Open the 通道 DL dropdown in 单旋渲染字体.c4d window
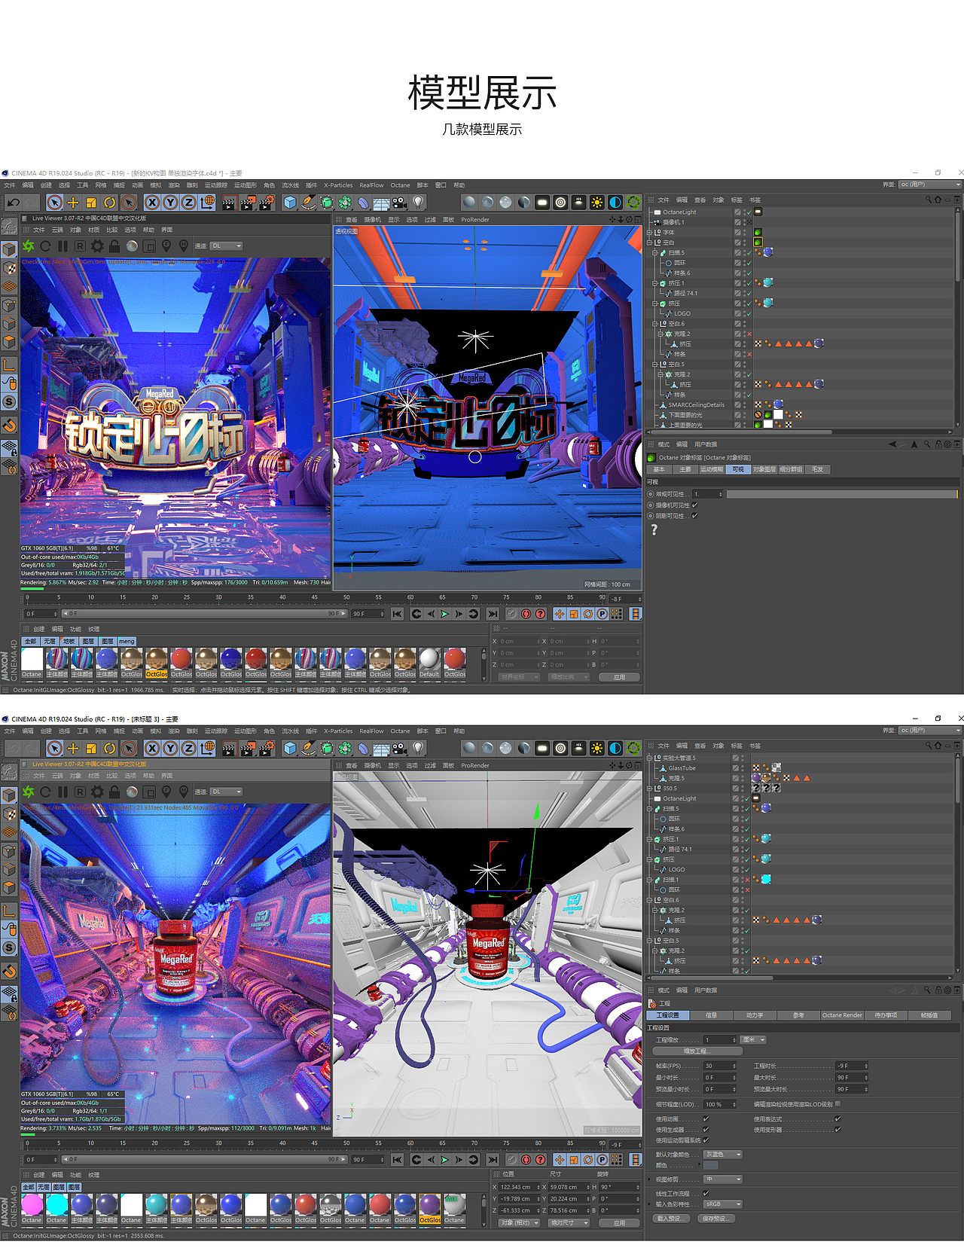This screenshot has height=1251, width=964. tap(227, 246)
